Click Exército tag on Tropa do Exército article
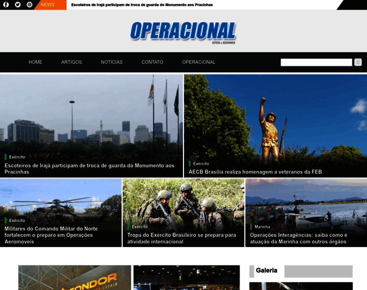Screen dimensions: 367x290 point(140,227)
